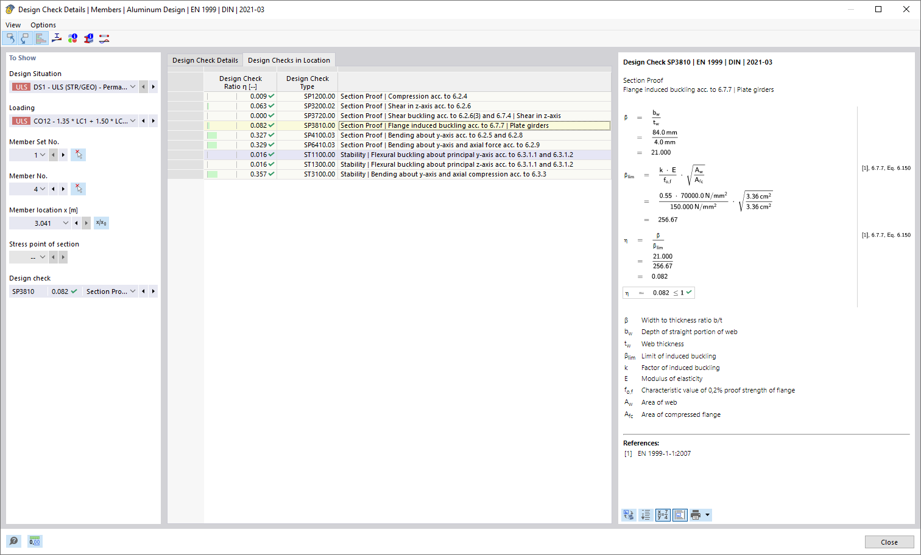Open result diagram on member section icon
The image size is (921, 555).
(x=57, y=38)
